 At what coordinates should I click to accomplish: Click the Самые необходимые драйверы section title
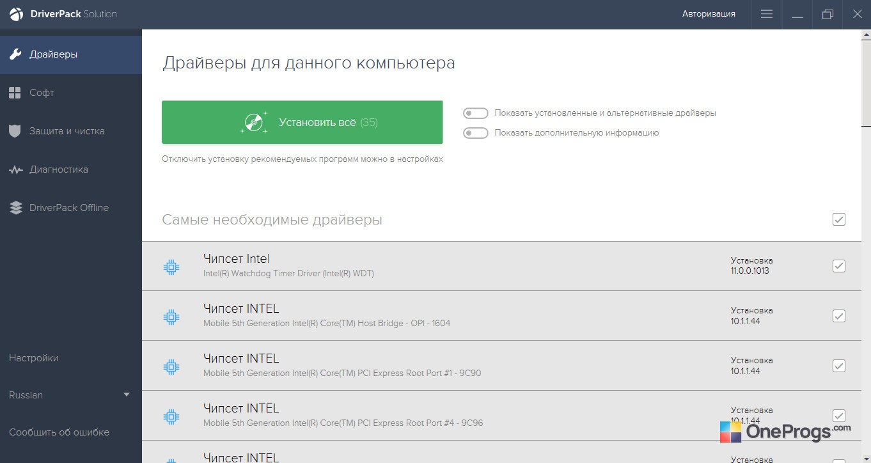pos(272,220)
